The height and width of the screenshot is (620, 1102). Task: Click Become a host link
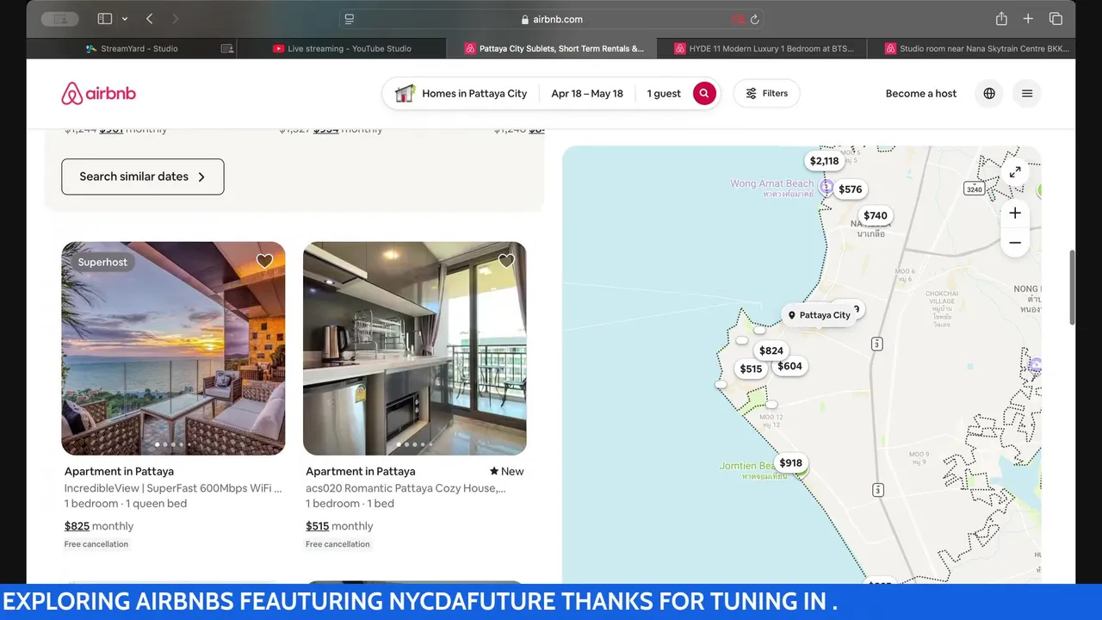[x=921, y=93]
